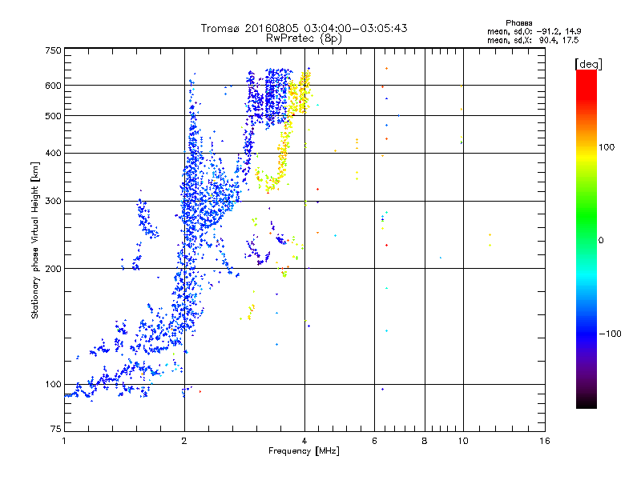Image resolution: width=641 pixels, height=480 pixels.
Task: Click the 'Frequency [MHz]' axis label
Action: pos(304,451)
